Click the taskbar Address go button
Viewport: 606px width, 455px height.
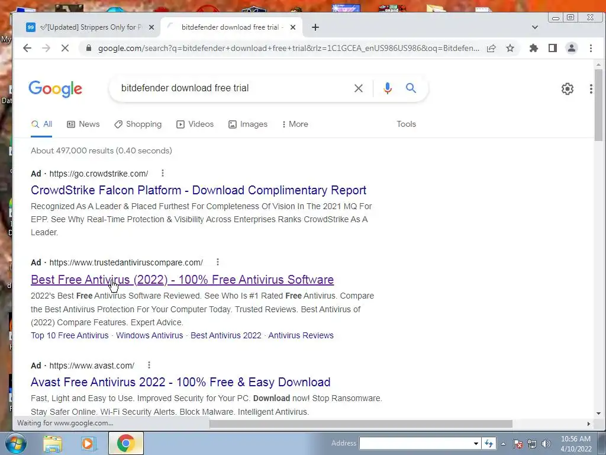click(489, 443)
